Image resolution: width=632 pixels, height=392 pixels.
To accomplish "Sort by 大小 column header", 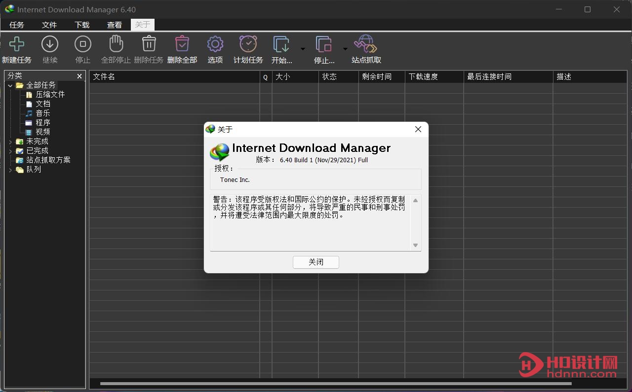I will (295, 77).
